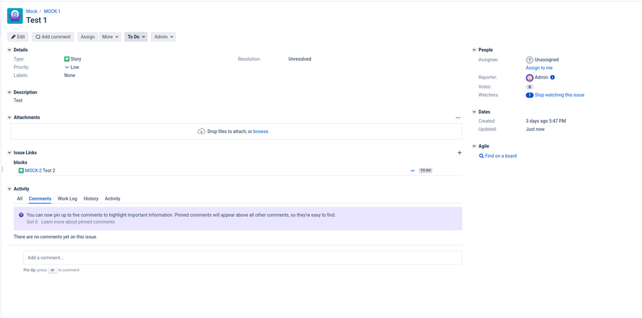Screen dimensions: 642x318
Task: Click Find on a board link
Action: coord(501,156)
